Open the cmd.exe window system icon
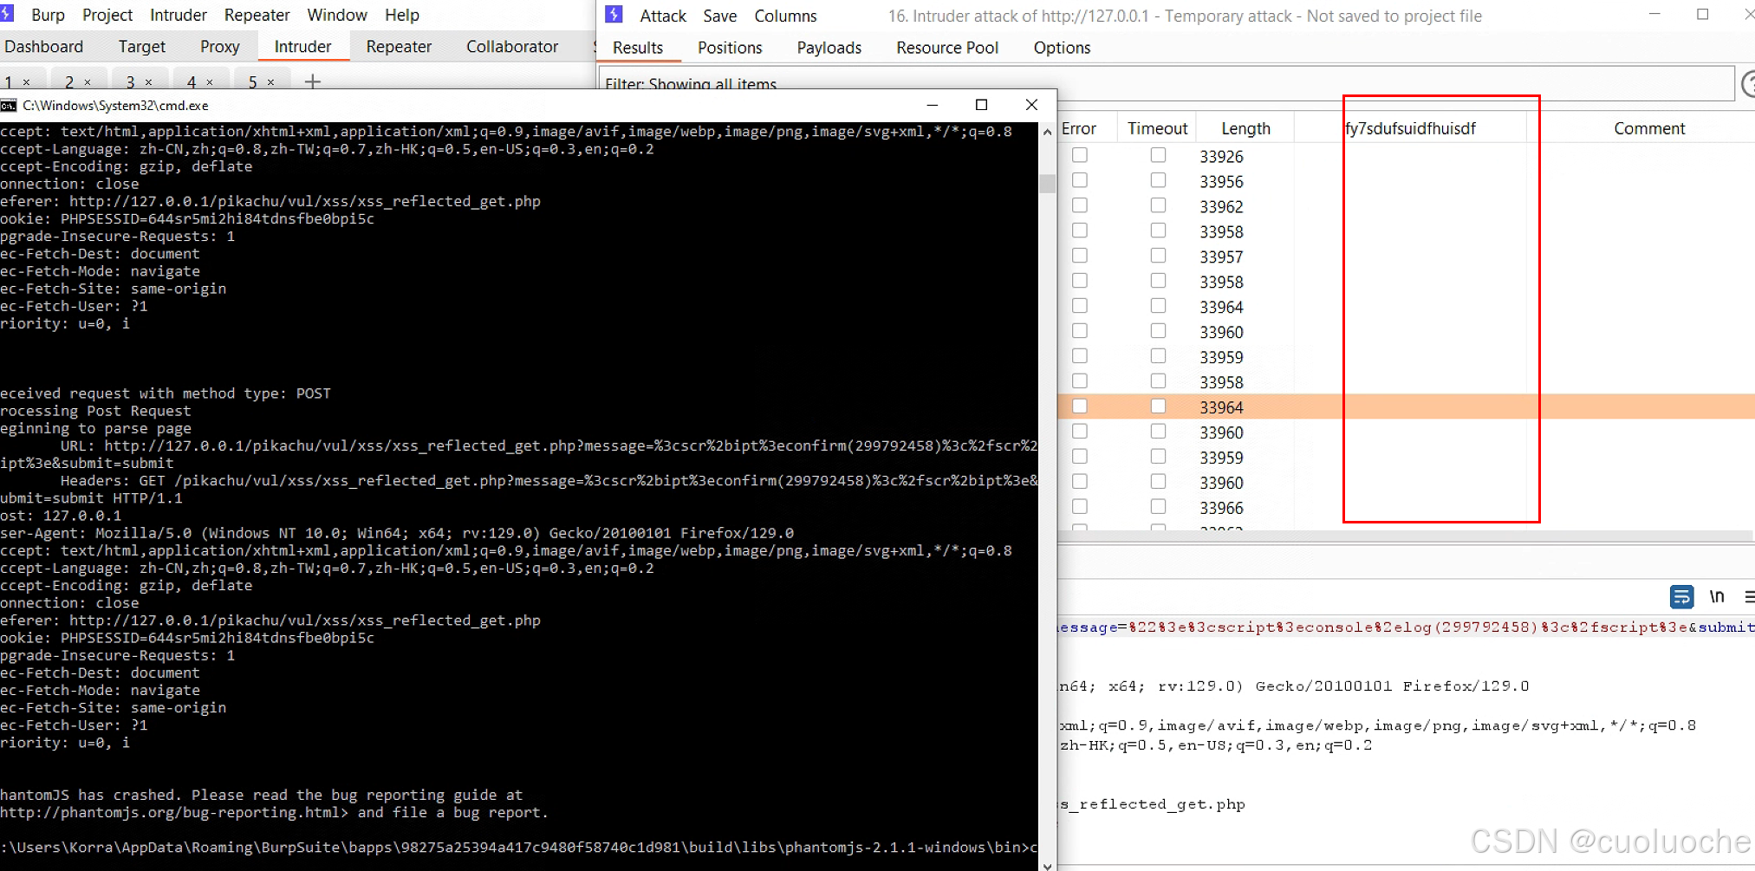1755x871 pixels. tap(9, 105)
